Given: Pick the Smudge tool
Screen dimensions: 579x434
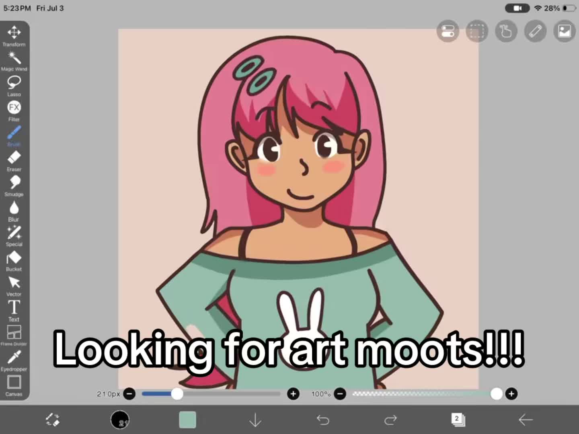Looking at the screenshot, I should (x=14, y=186).
